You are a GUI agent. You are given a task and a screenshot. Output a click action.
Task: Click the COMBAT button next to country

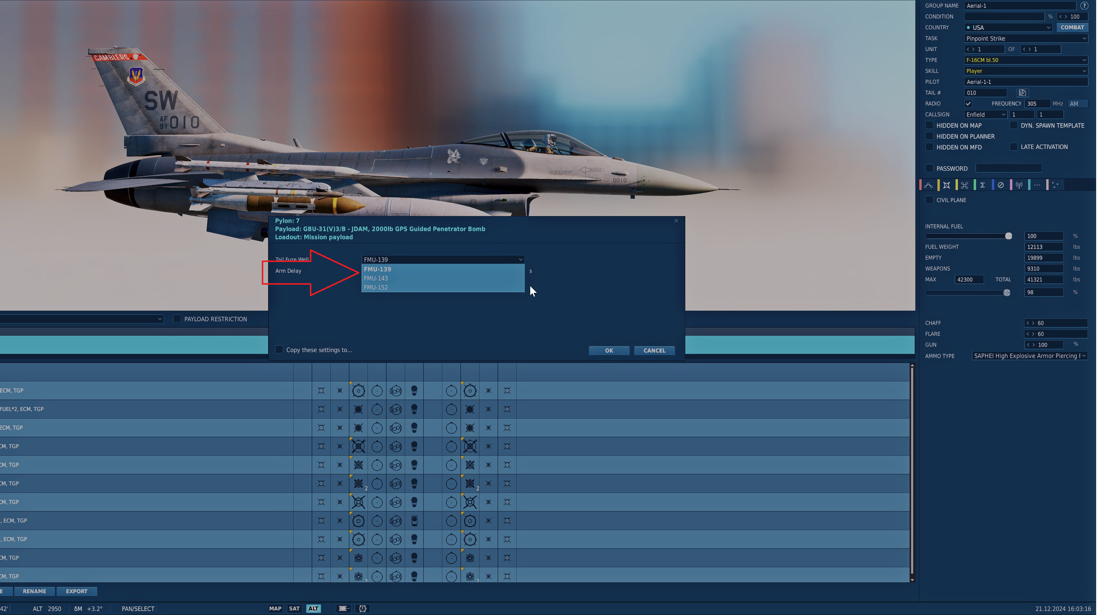pos(1072,27)
